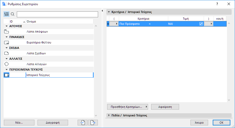
Task: Click the Άκυρο button
Action: (x=199, y=123)
